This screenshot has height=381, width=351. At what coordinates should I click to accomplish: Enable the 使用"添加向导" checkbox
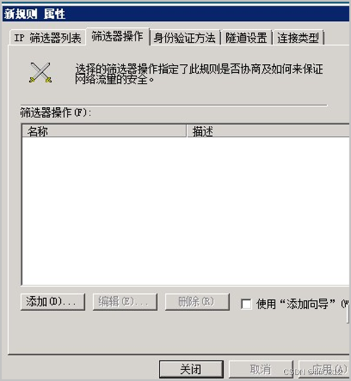pyautogui.click(x=246, y=303)
